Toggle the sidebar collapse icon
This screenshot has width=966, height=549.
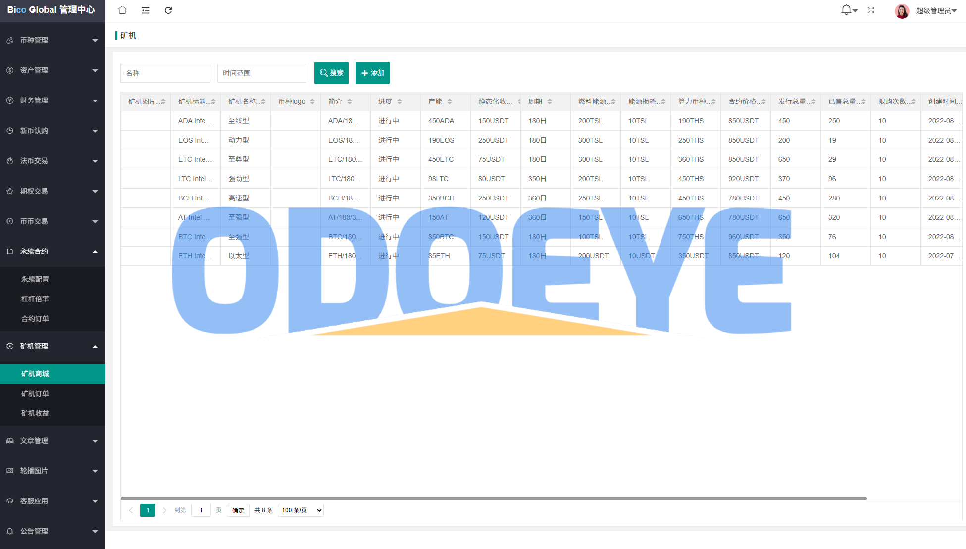click(145, 10)
